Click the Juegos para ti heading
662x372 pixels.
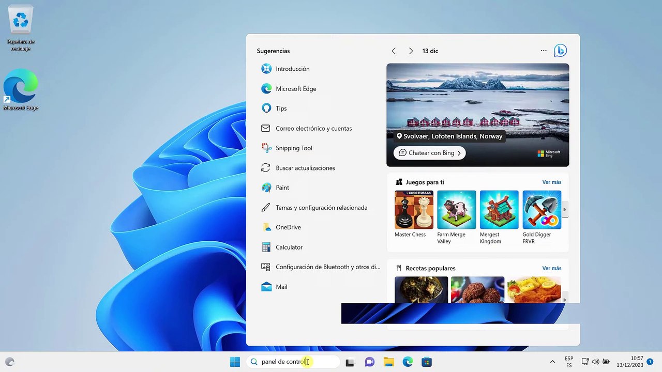[x=425, y=182]
